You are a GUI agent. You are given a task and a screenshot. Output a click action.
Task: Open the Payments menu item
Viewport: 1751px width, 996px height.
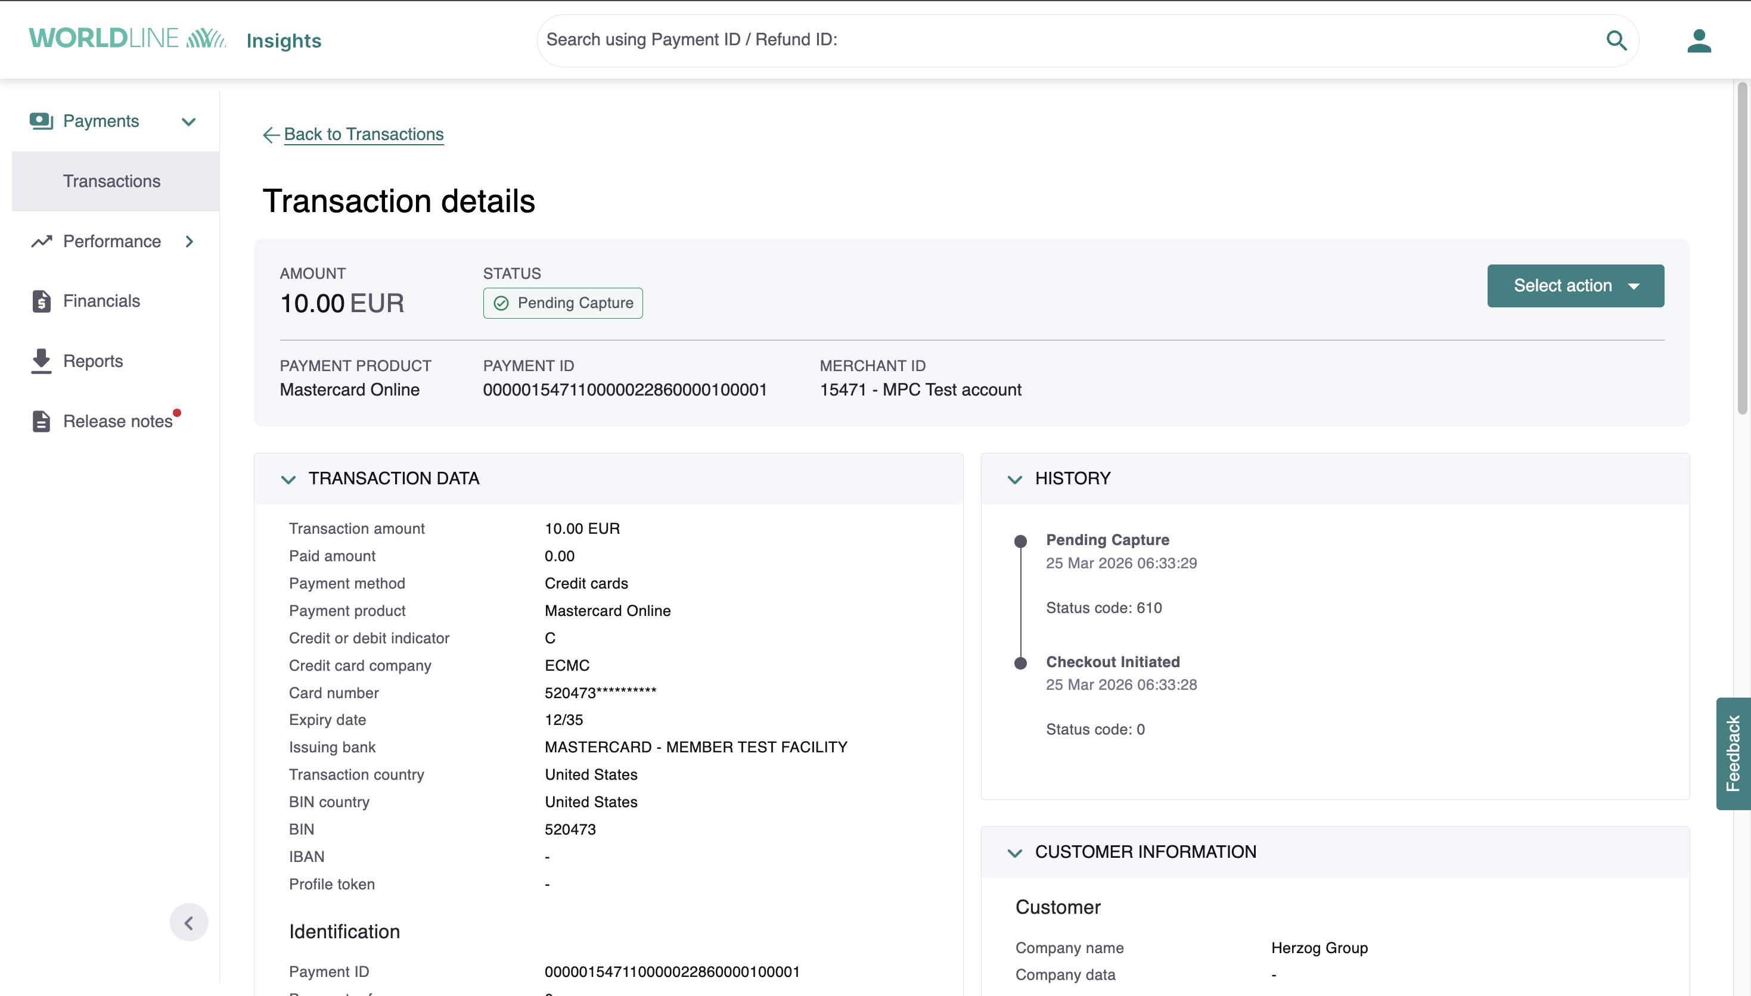coord(101,121)
